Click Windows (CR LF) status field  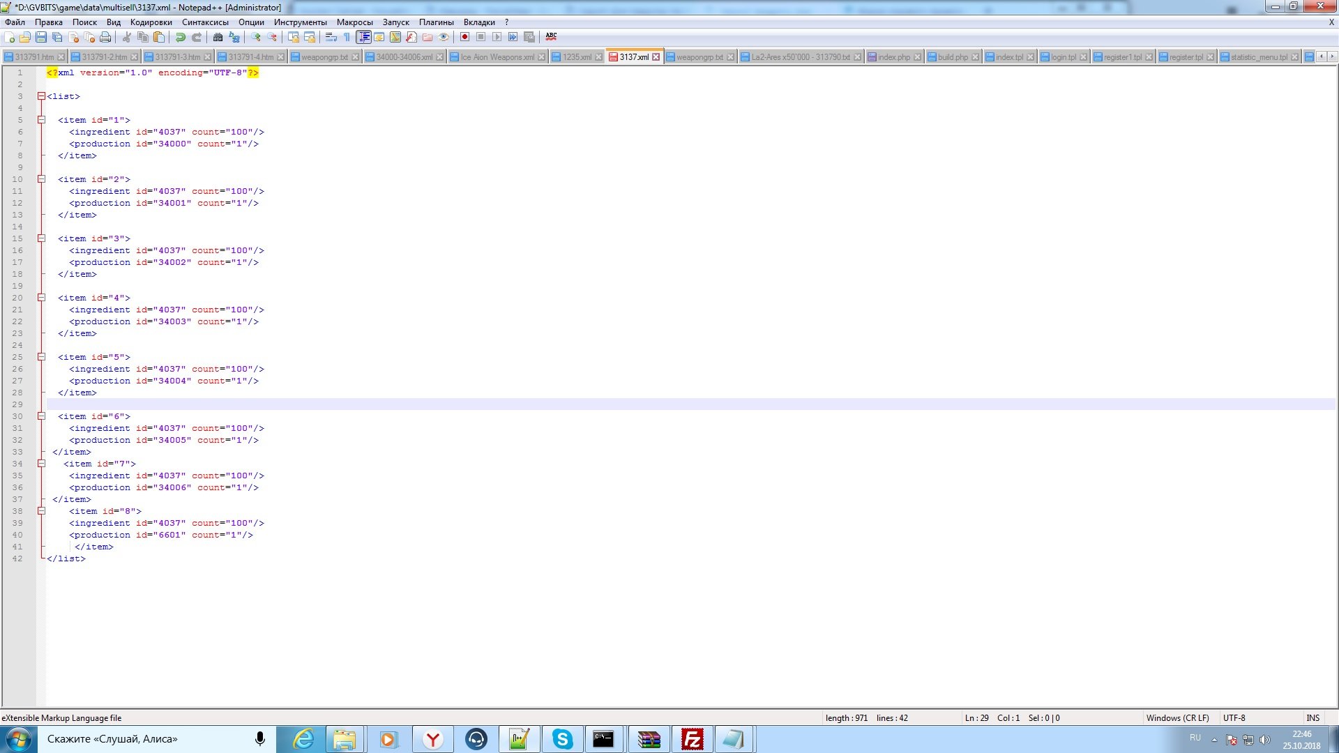coord(1177,718)
